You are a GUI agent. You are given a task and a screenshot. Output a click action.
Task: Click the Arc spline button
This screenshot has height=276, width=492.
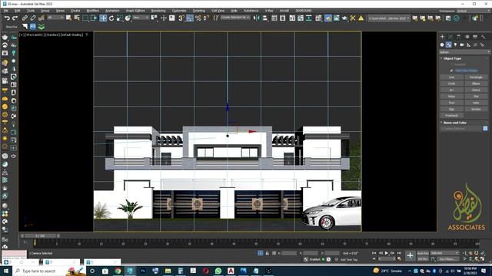[x=451, y=90]
